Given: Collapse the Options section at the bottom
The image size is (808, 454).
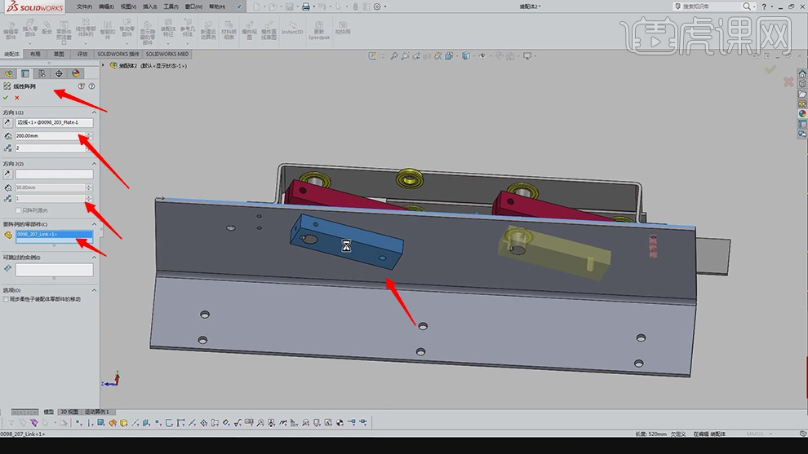Looking at the screenshot, I should click(92, 290).
